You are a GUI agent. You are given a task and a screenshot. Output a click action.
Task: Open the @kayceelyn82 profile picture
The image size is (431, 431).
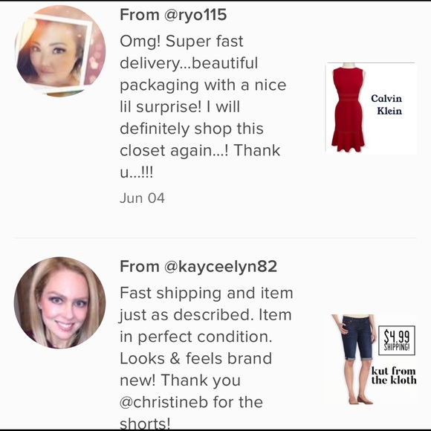(60, 303)
